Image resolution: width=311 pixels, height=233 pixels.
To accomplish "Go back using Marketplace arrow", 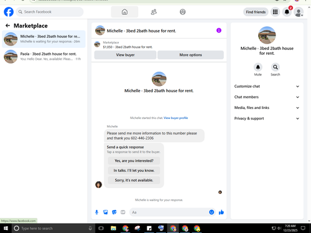I will coord(7,26).
